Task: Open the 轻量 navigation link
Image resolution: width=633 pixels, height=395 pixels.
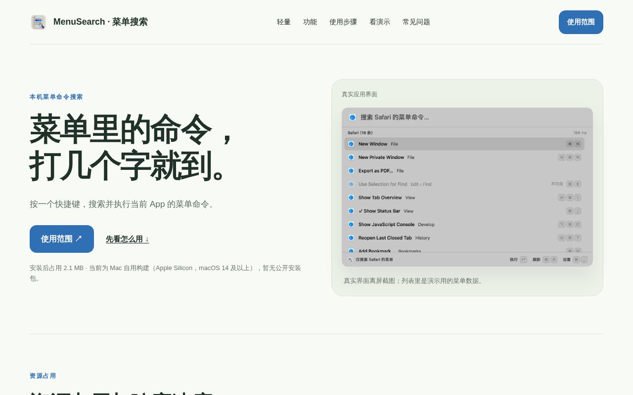Action: tap(284, 22)
